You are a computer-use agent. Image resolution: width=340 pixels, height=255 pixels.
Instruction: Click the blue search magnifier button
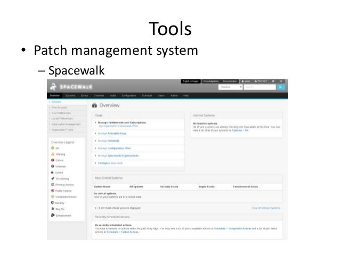coord(281,87)
